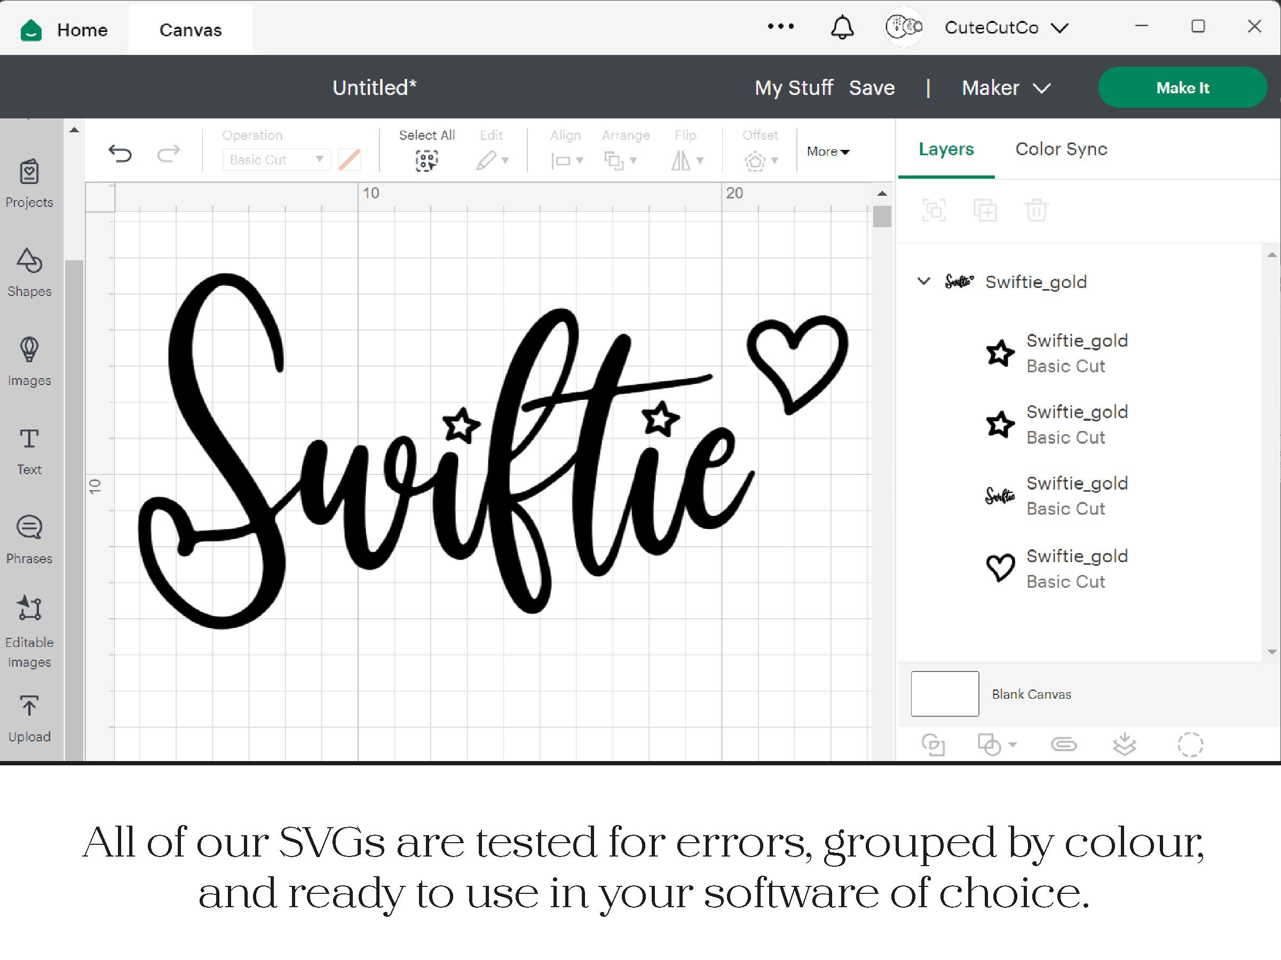1281x960 pixels.
Task: Click Save next to My Stuff
Action: point(872,87)
